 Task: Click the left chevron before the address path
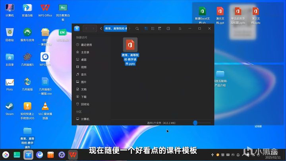[101, 29]
